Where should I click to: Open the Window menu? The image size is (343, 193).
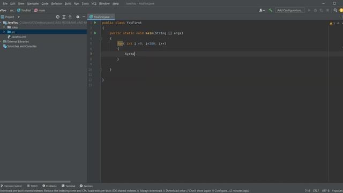pos(105,4)
